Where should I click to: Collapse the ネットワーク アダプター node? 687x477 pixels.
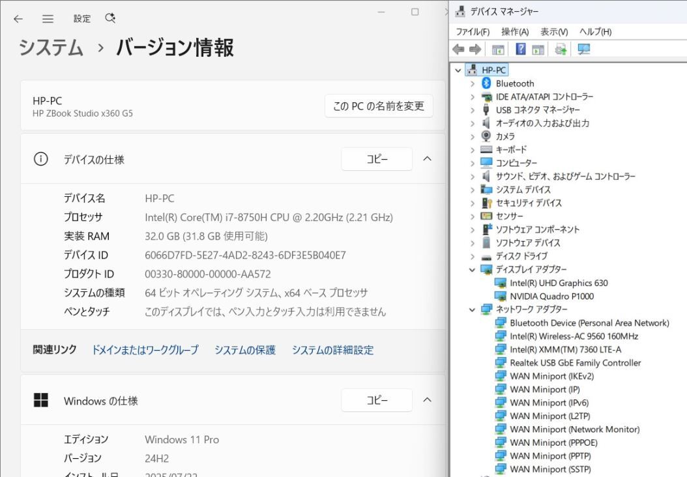click(473, 309)
